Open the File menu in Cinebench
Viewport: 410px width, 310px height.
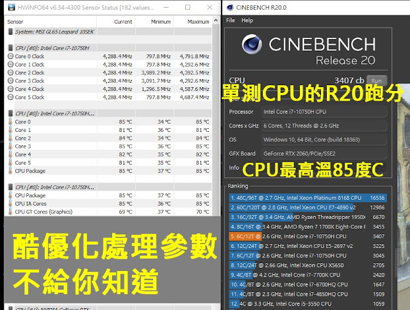(231, 20)
